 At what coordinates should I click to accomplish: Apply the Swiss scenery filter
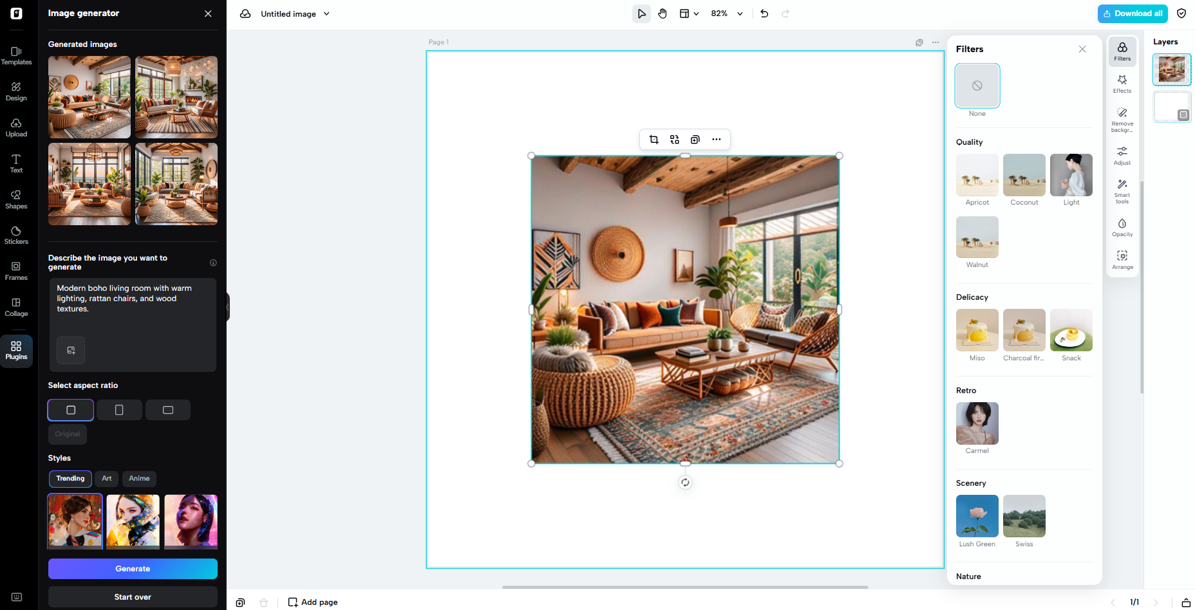[x=1024, y=516]
